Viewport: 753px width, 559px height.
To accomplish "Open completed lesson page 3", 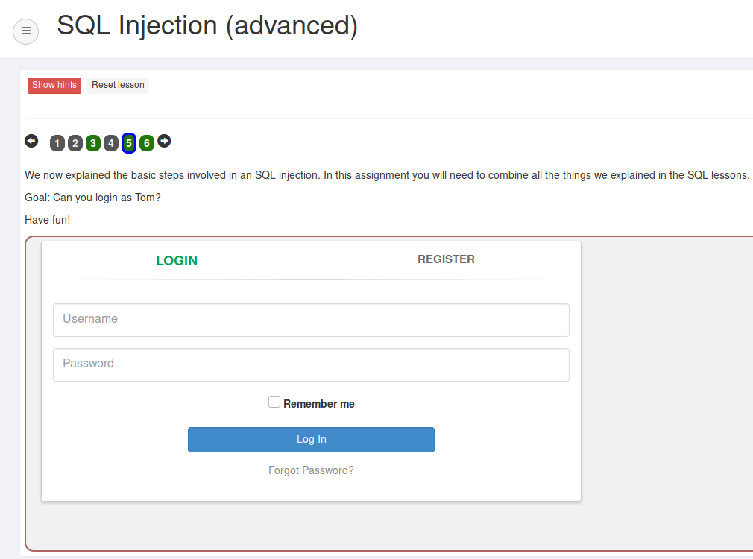I will coord(93,142).
